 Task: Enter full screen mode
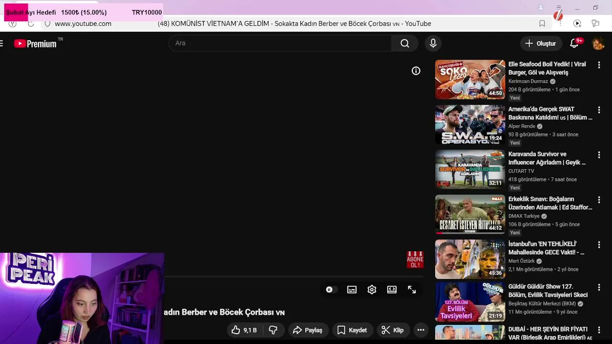pyautogui.click(x=412, y=290)
